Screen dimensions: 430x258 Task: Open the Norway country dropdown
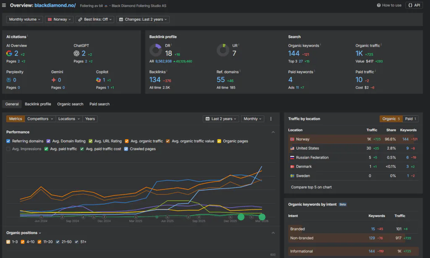[x=59, y=19]
